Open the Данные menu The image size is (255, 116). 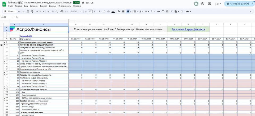(x=53, y=6)
